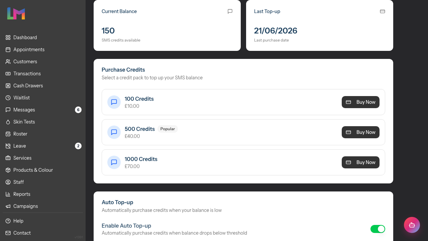The width and height of the screenshot is (428, 241).
Task: Click 'Last purchase date' caption
Action: point(272,40)
